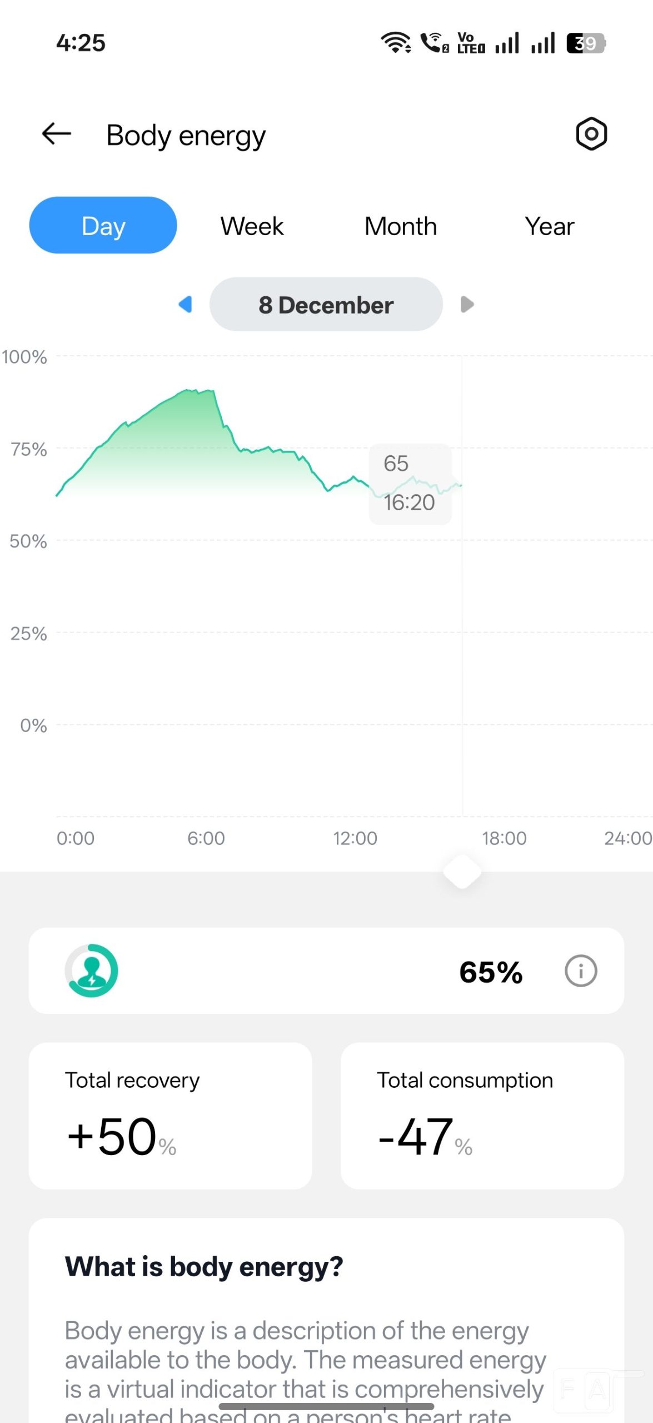
Task: Tap the Total recovery card
Action: click(170, 1115)
